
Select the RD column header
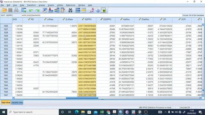(x=31, y=19)
